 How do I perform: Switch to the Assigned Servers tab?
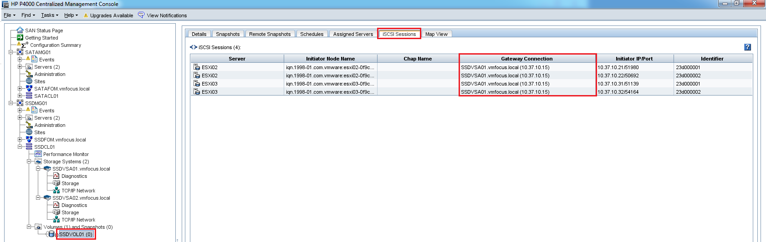[352, 34]
